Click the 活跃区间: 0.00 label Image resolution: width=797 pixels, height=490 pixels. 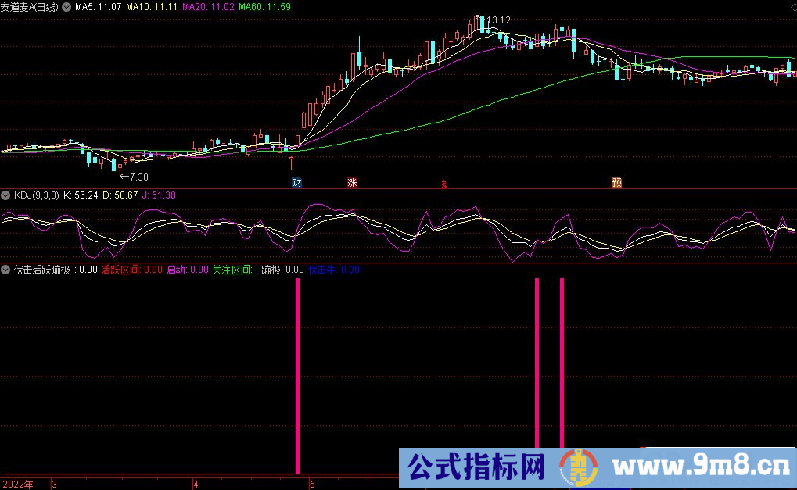point(132,270)
